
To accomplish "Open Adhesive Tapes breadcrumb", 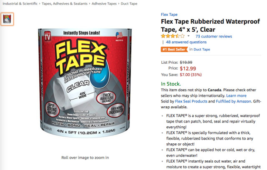I will [104, 4].
